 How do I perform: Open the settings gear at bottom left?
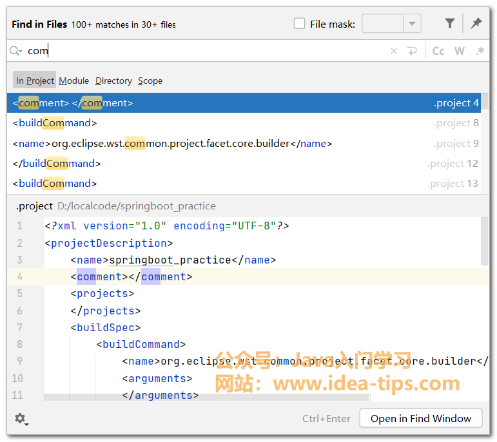pyautogui.click(x=21, y=419)
